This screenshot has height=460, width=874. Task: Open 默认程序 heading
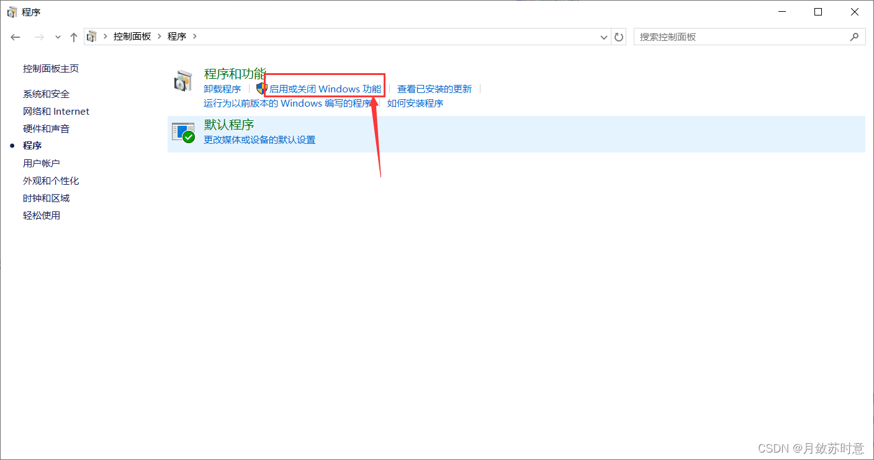229,125
